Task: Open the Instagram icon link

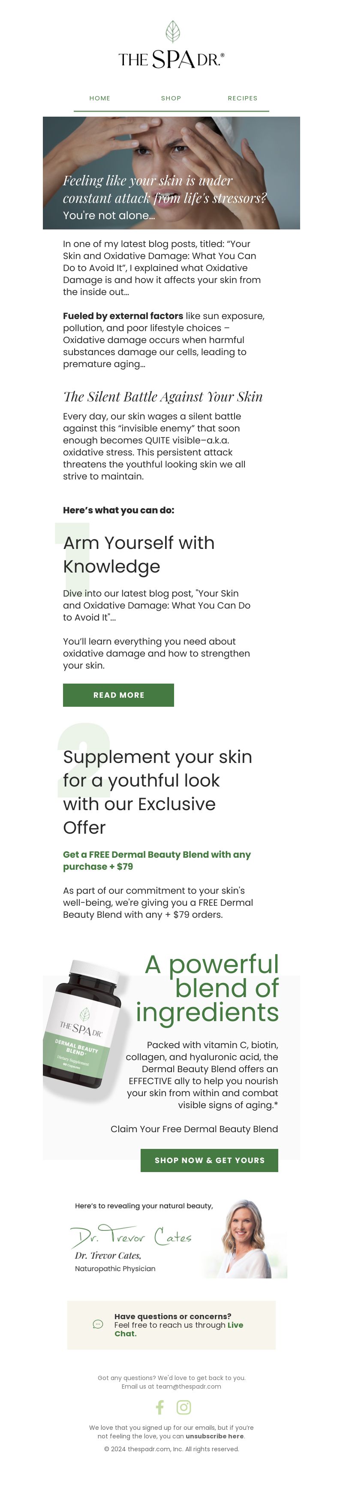Action: [x=184, y=1408]
